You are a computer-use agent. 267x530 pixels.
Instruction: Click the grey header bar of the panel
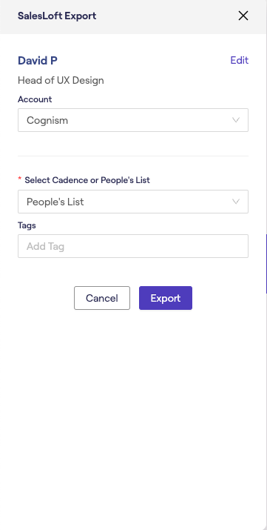(x=133, y=17)
